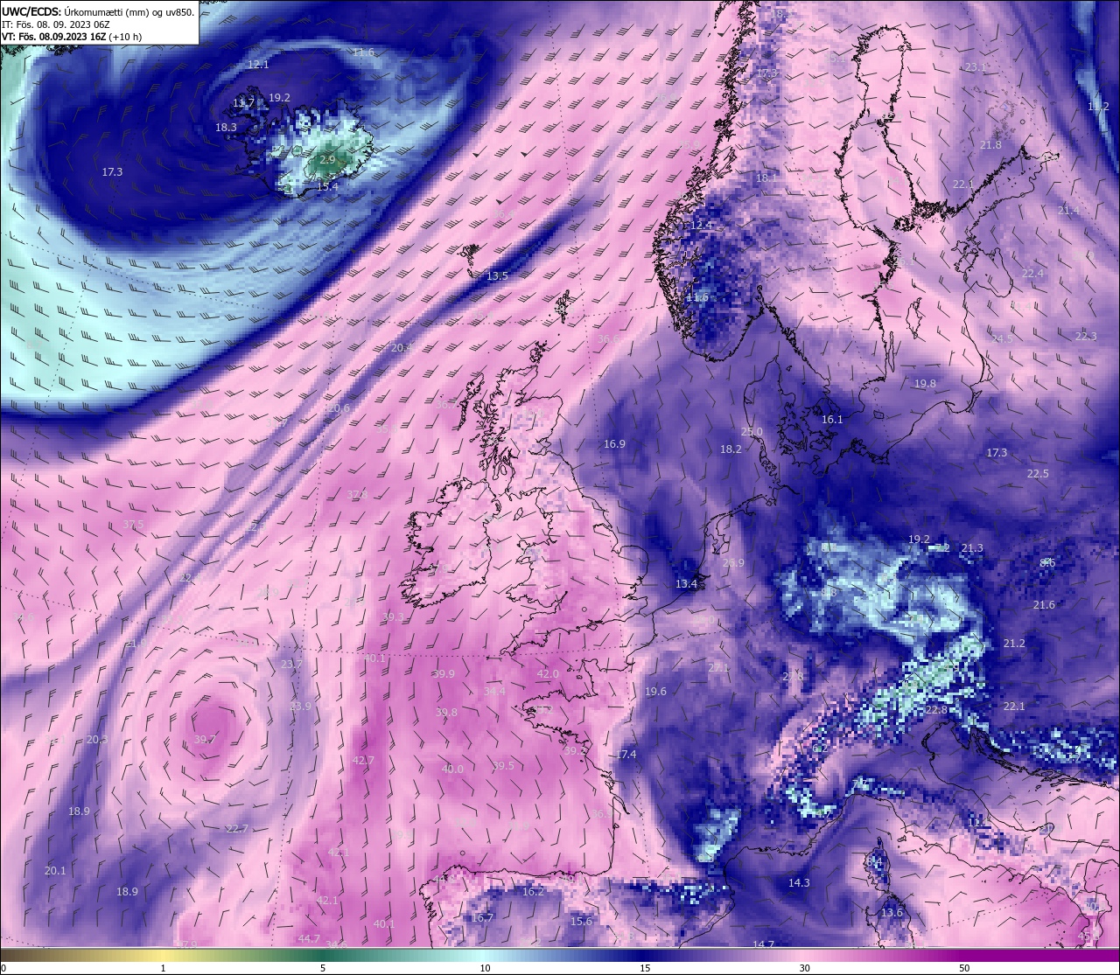
Task: Click the VT: Fös. 08.09.2023 16Z line
Action: (x=73, y=37)
